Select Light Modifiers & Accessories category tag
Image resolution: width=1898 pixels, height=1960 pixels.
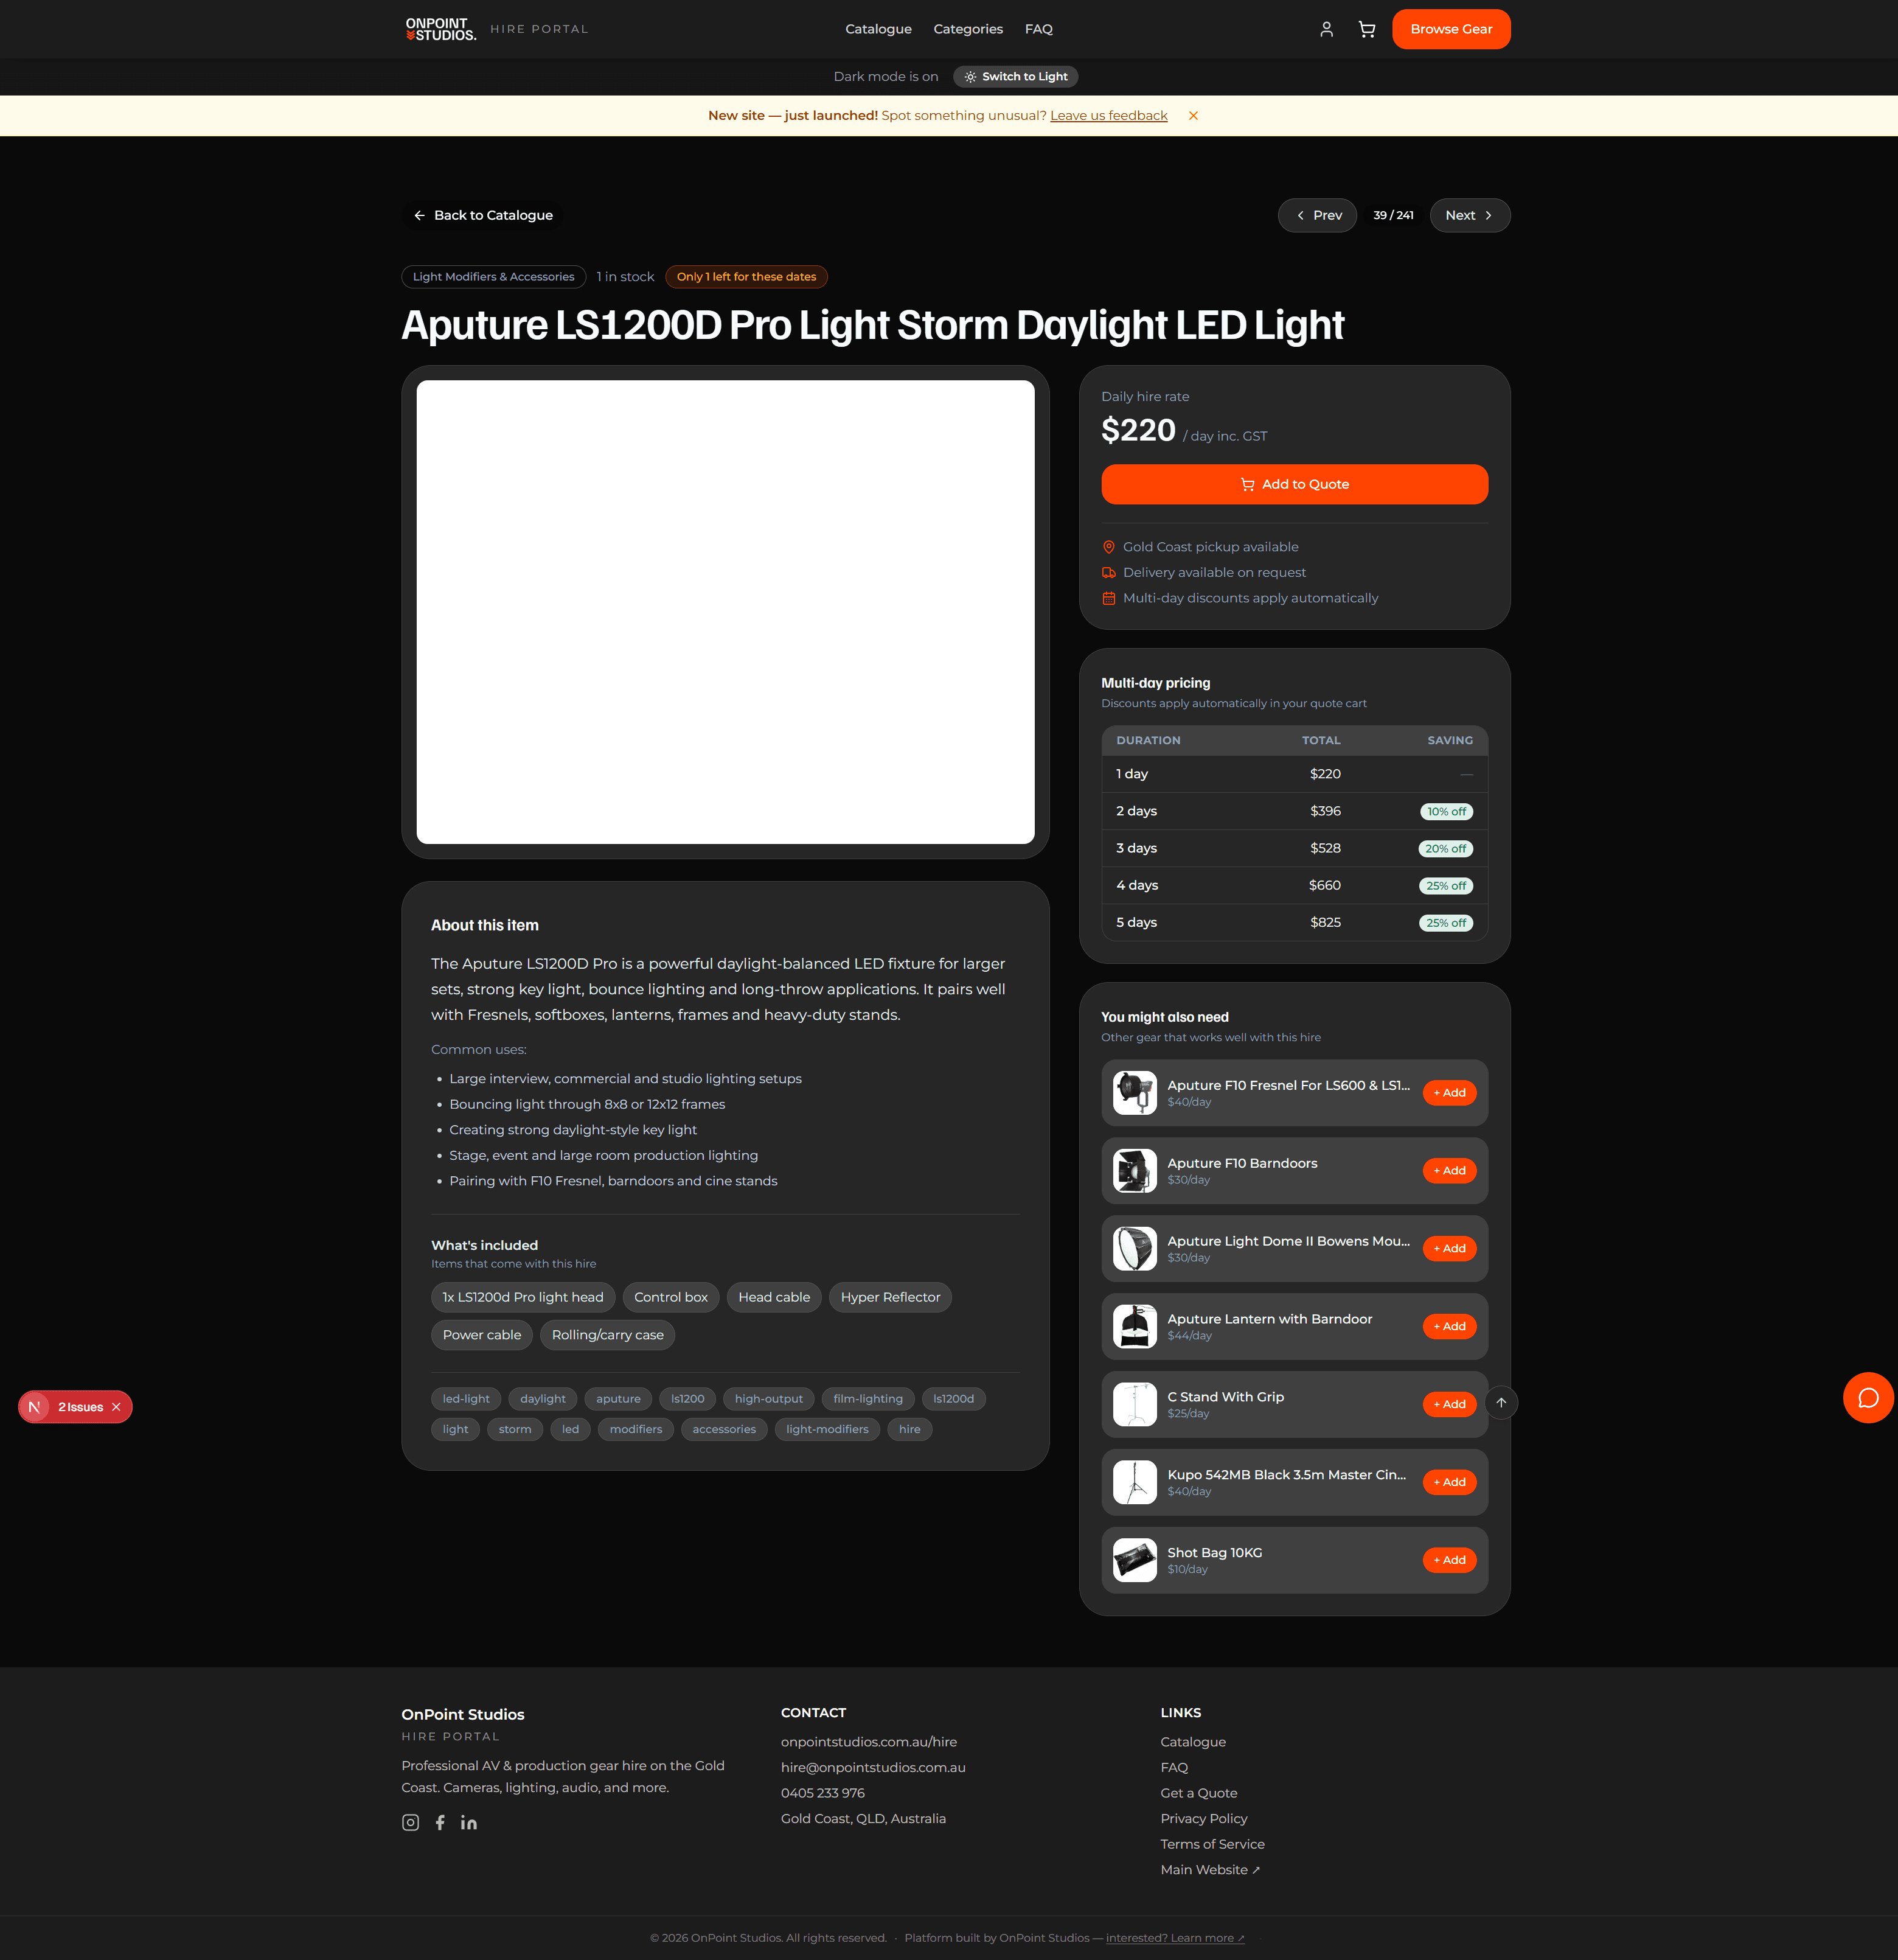tap(494, 277)
